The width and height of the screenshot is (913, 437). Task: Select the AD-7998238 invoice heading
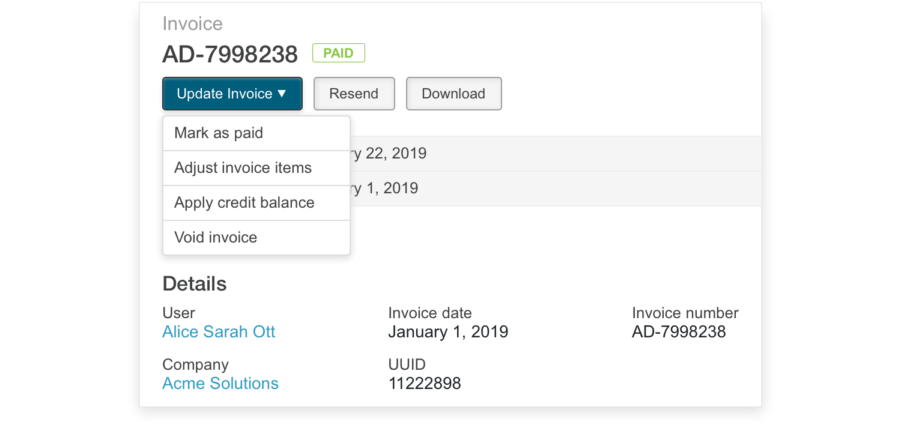(x=230, y=55)
